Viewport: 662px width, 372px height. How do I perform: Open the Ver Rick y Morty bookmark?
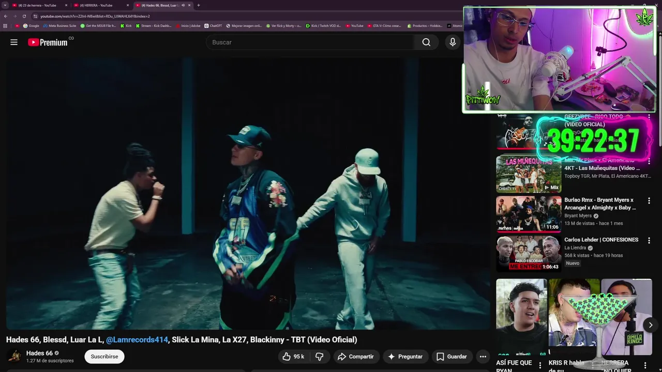coord(284,26)
